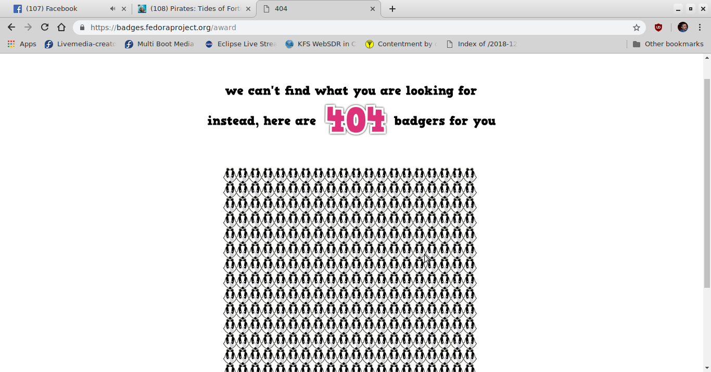711x372 pixels.
Task: Click the pink 404 graphic
Action: click(356, 120)
